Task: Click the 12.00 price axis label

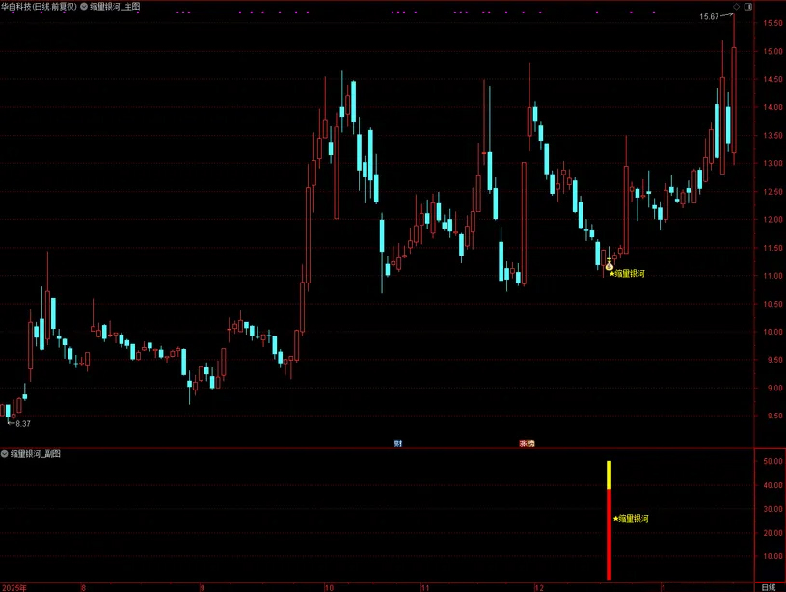Action: [x=772, y=220]
